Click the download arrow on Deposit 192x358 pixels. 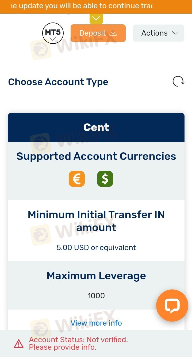pyautogui.click(x=113, y=33)
